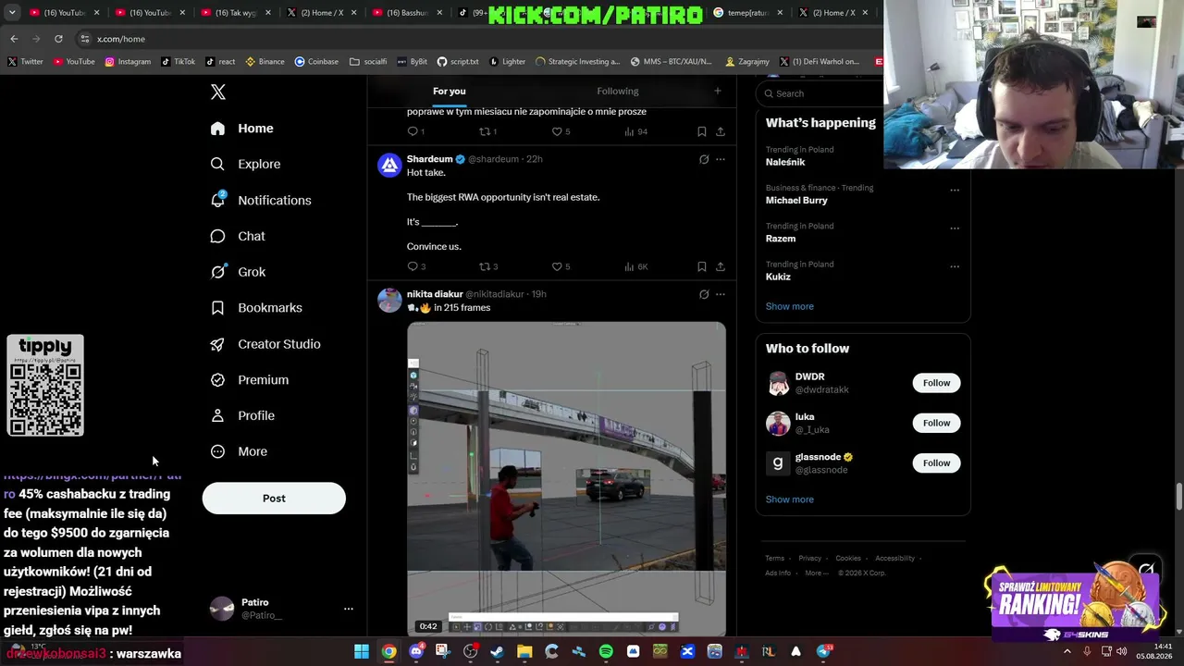Open the Grok action on Shardeum's post
This screenshot has height=666, width=1184.
tap(704, 159)
